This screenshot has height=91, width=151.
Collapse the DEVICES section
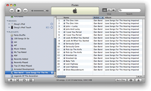coord(7,21)
